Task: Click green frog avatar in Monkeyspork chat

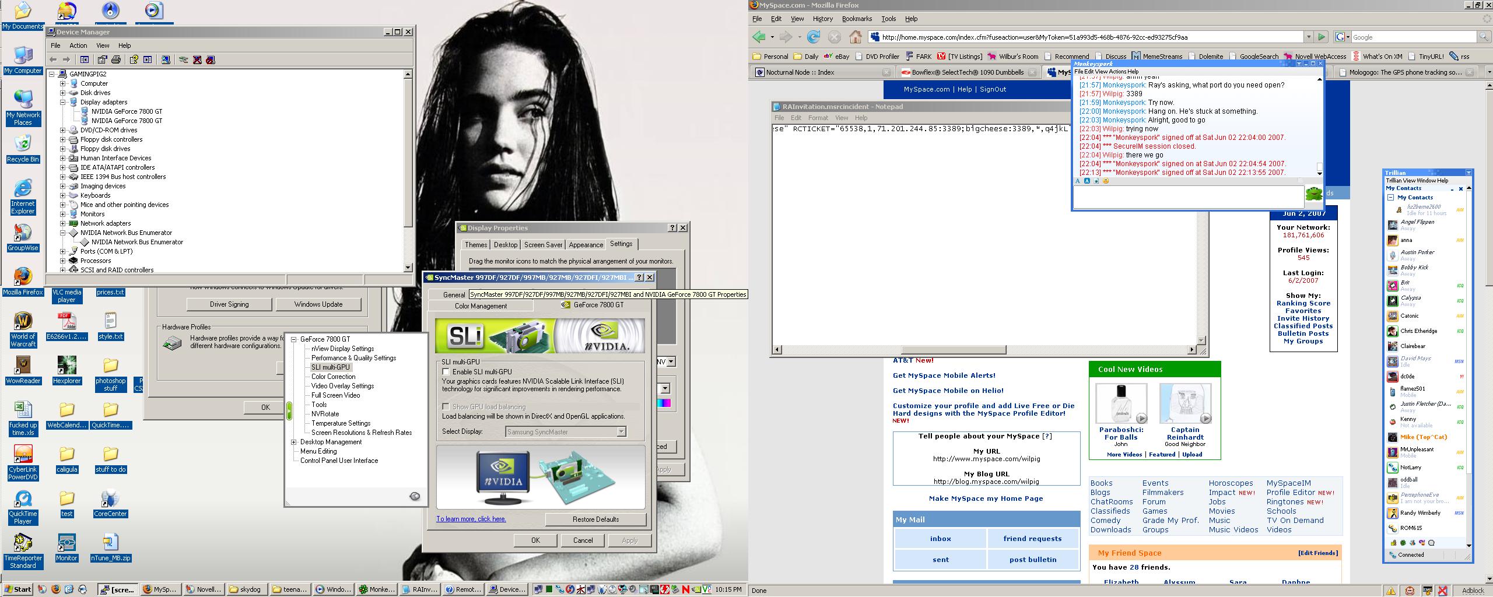Action: [1313, 194]
